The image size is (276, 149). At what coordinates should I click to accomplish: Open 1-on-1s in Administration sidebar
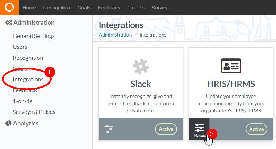point(22,101)
